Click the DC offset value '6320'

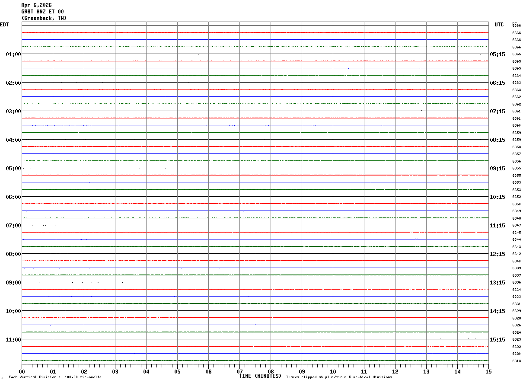click(x=517, y=354)
